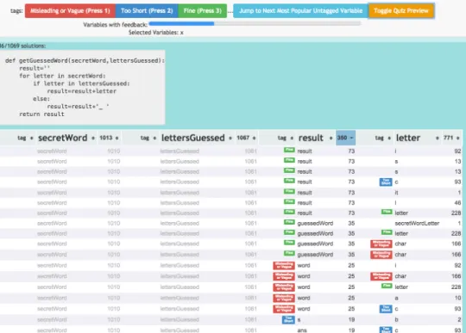Click count 2 beside variable b
The height and width of the screenshot is (333, 466).
pos(459,320)
